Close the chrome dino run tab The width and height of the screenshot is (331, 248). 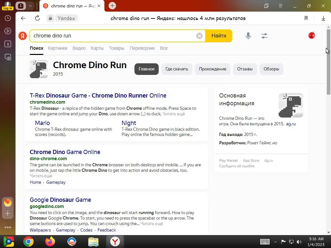[99, 6]
